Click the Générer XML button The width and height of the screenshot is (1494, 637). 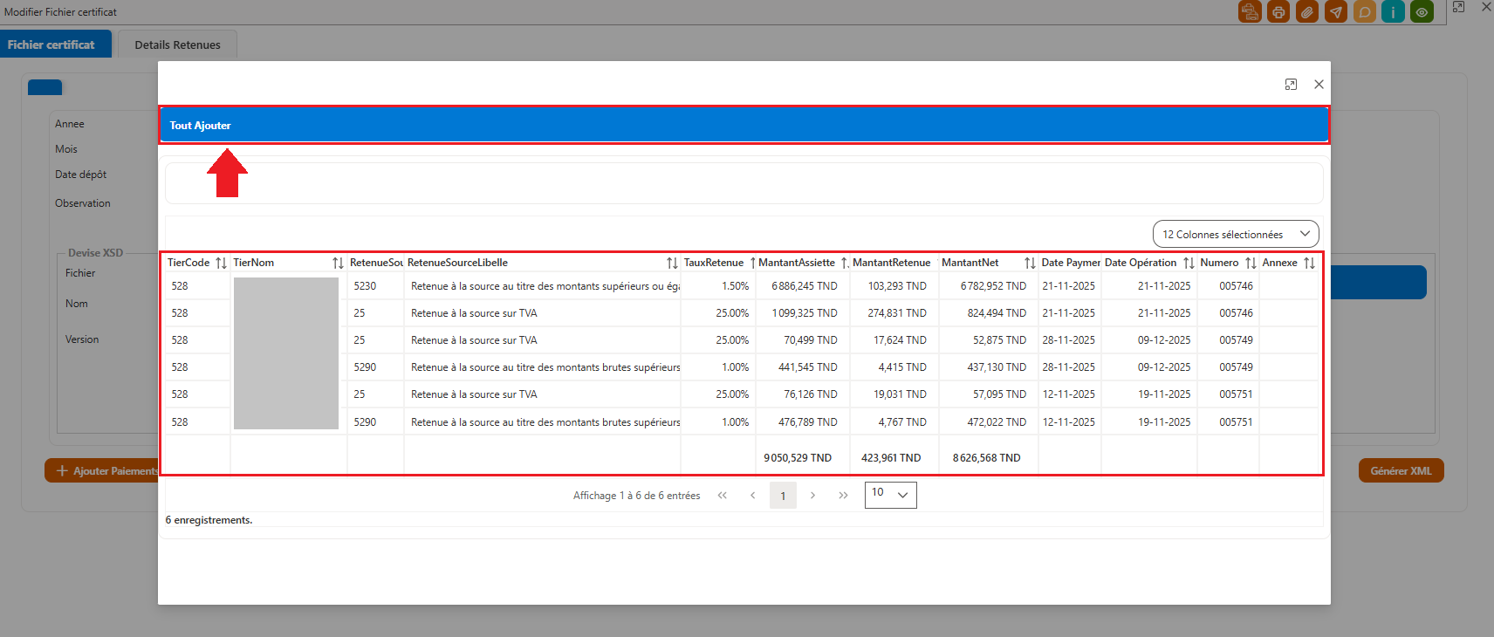1401,470
